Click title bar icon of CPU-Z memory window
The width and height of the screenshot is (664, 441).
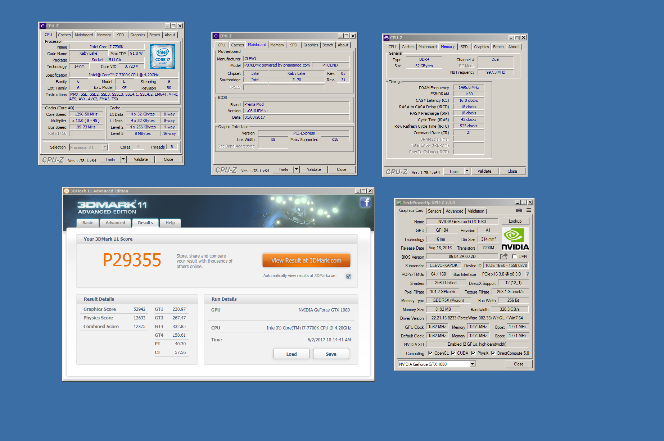click(x=387, y=38)
